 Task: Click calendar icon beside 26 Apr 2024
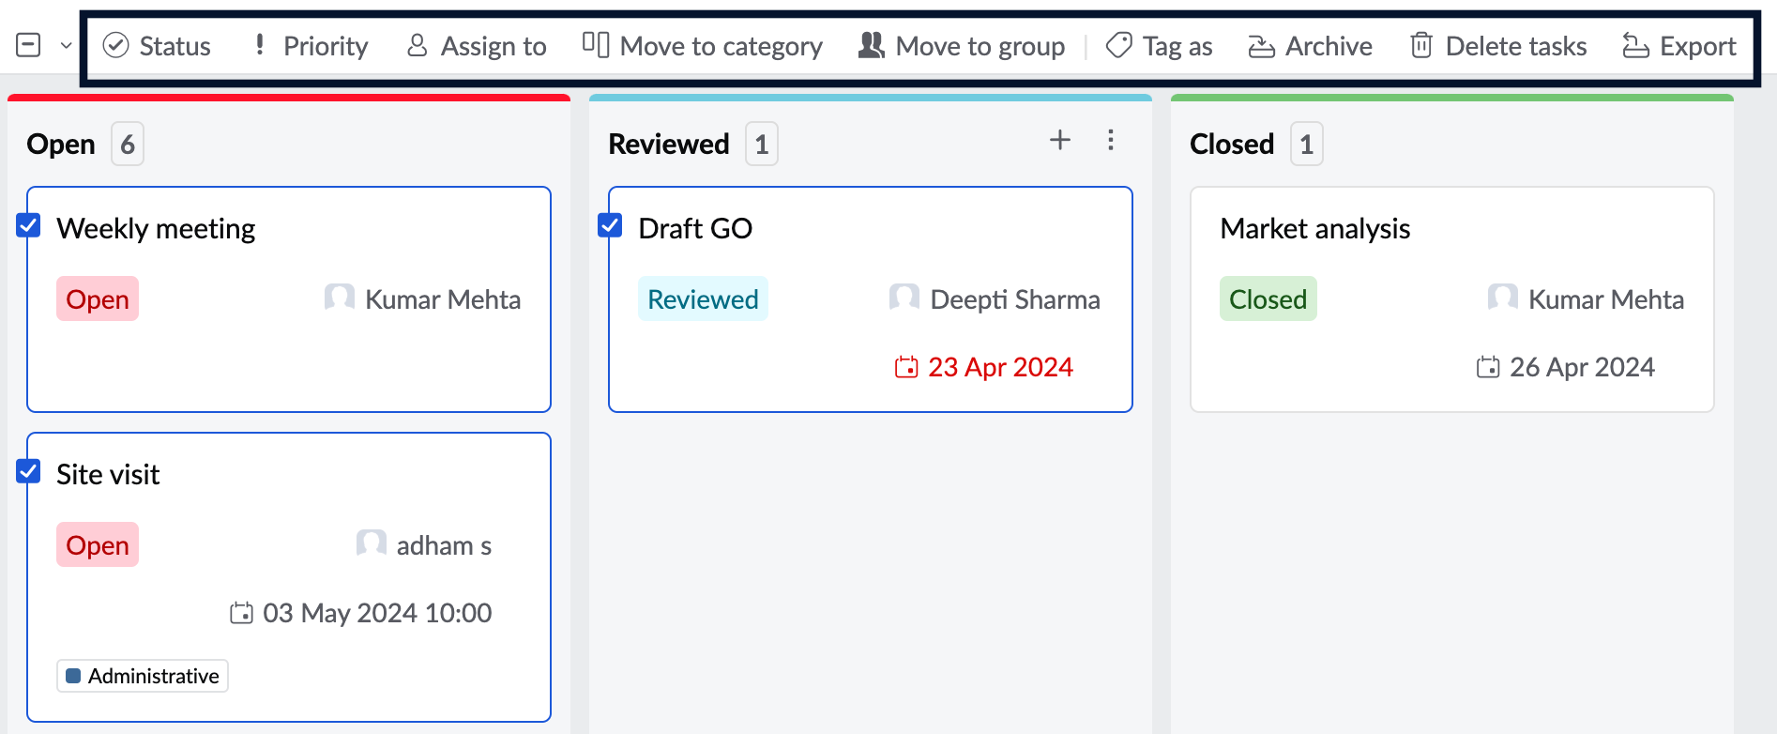pyautogui.click(x=1488, y=367)
